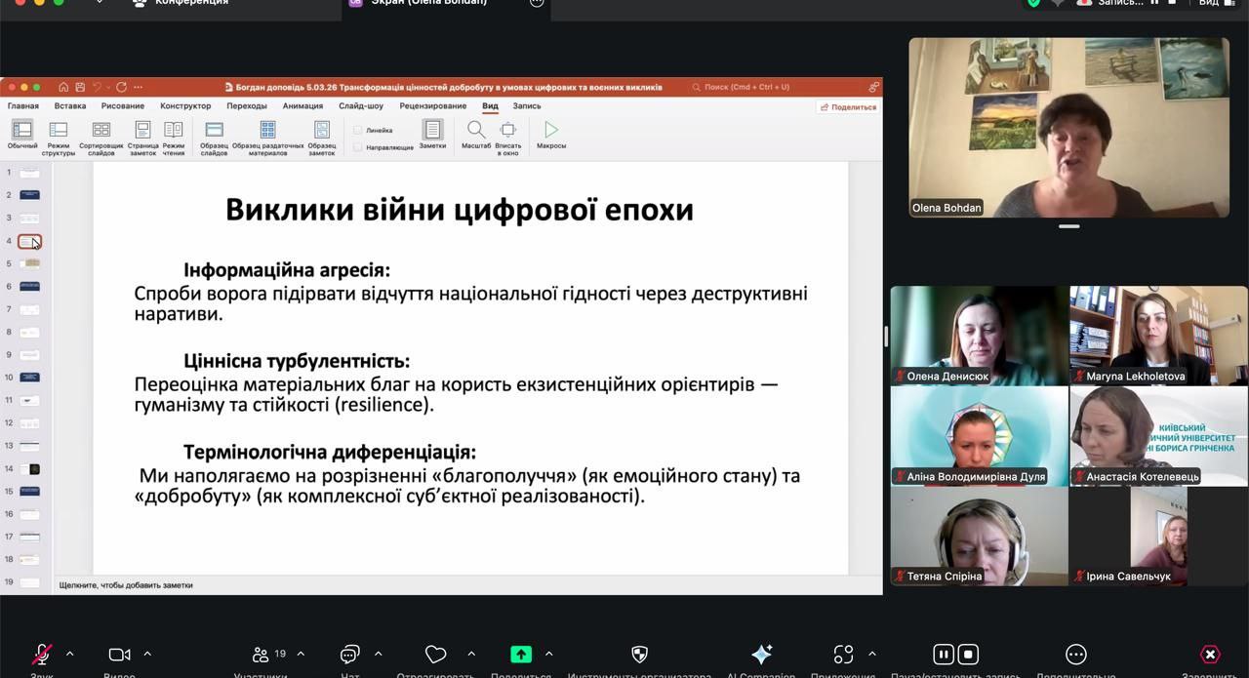
Task: Click the Поделиться button in PowerPoint
Action: click(x=848, y=107)
